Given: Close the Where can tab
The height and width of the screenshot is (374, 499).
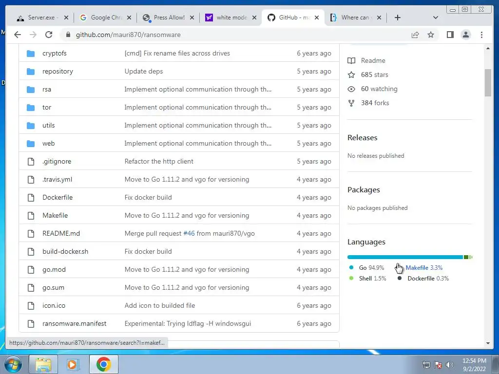Looking at the screenshot, I should point(379,18).
